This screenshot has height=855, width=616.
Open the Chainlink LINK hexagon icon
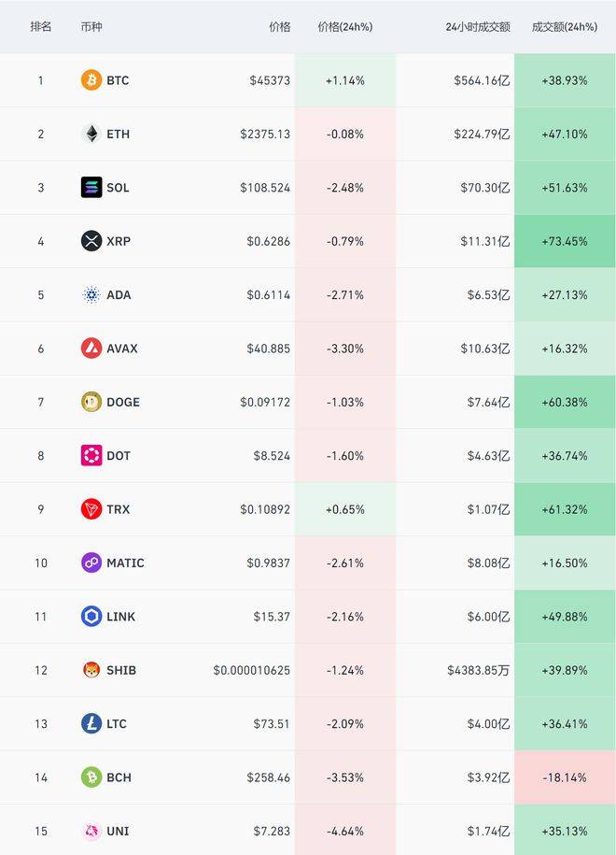91,617
